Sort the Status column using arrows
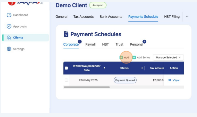The width and height of the screenshot is (197, 117). pos(142,68)
